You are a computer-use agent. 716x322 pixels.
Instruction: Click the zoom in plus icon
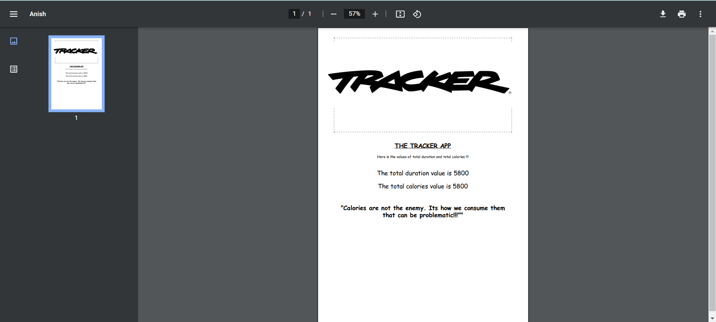(x=375, y=14)
